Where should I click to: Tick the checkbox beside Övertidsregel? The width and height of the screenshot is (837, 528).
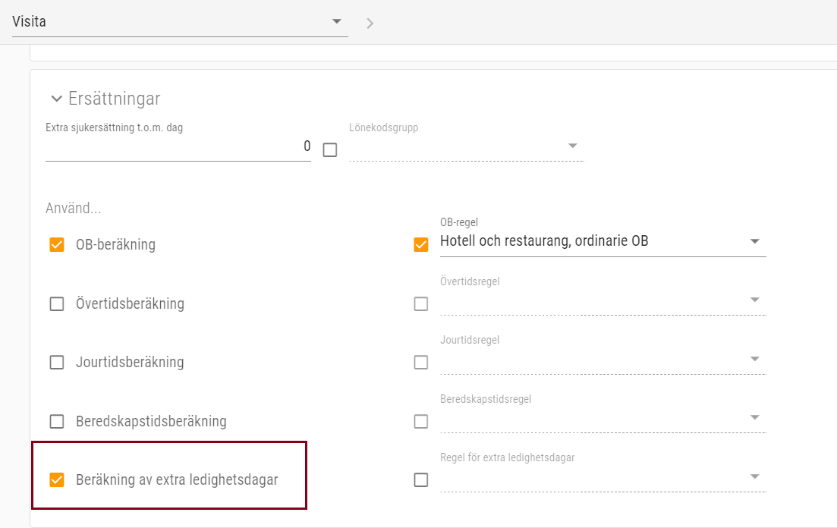coord(421,303)
